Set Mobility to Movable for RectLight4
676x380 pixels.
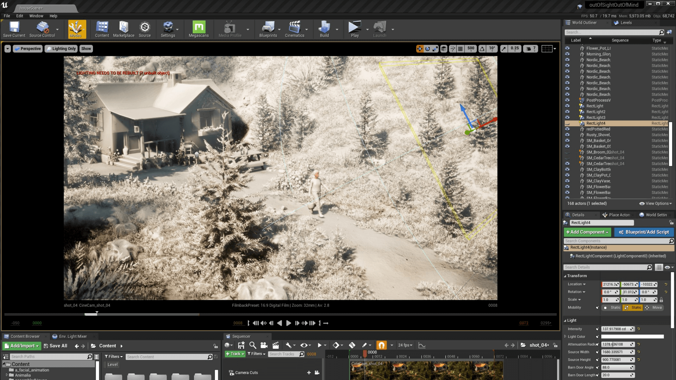pos(653,307)
